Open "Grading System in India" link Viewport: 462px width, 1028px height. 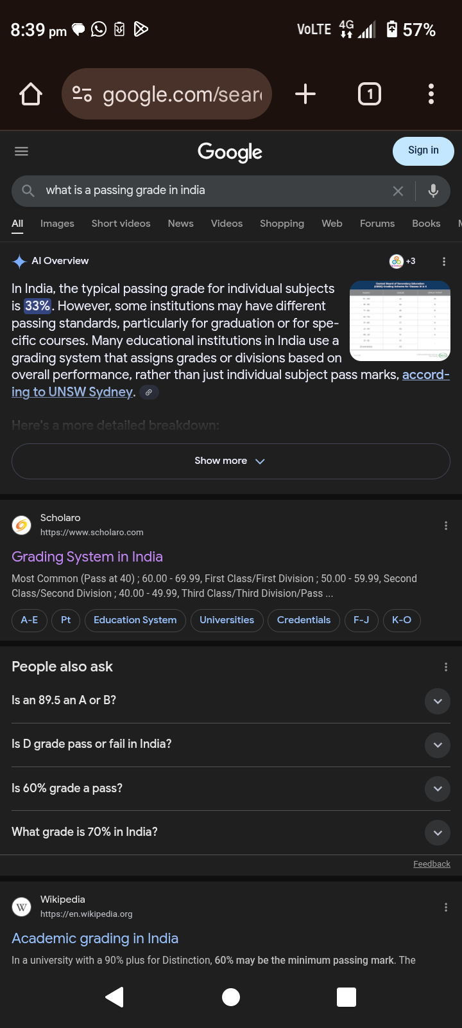(87, 556)
